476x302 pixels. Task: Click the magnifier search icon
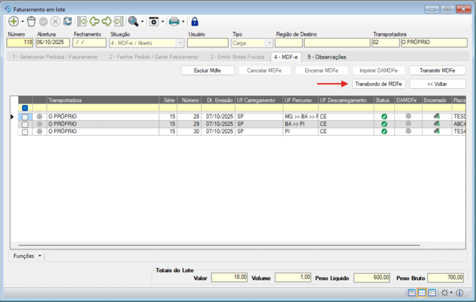pos(133,21)
